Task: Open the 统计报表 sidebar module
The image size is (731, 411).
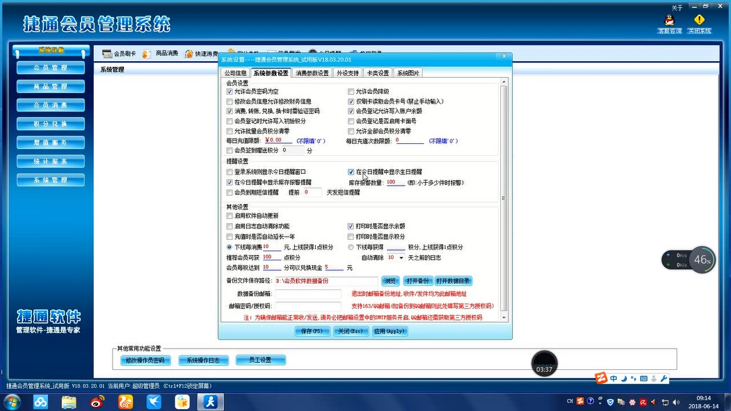Action: (x=50, y=161)
